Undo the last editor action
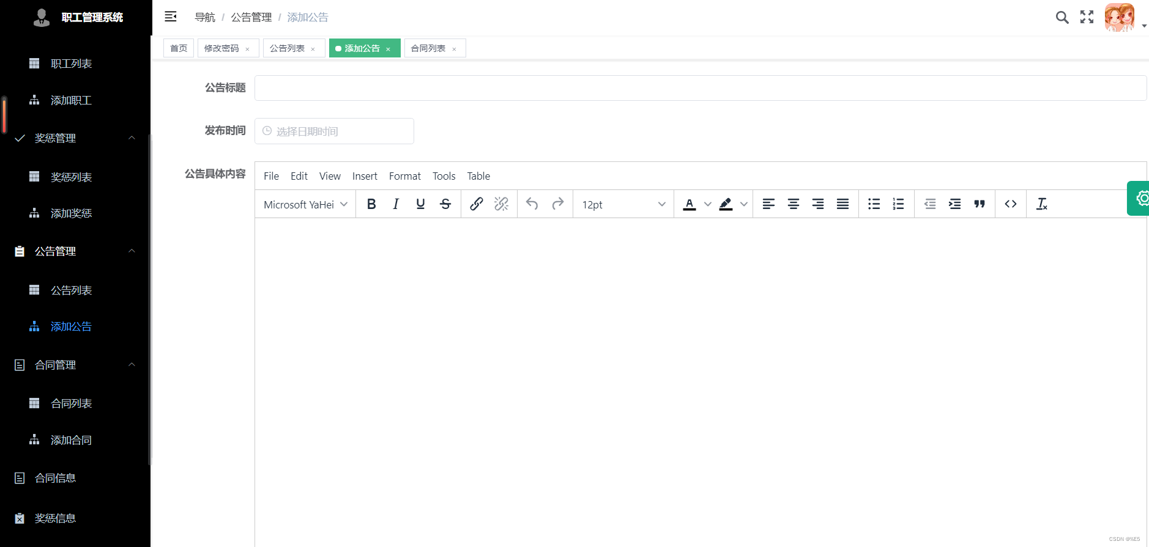The image size is (1149, 547). click(x=532, y=204)
